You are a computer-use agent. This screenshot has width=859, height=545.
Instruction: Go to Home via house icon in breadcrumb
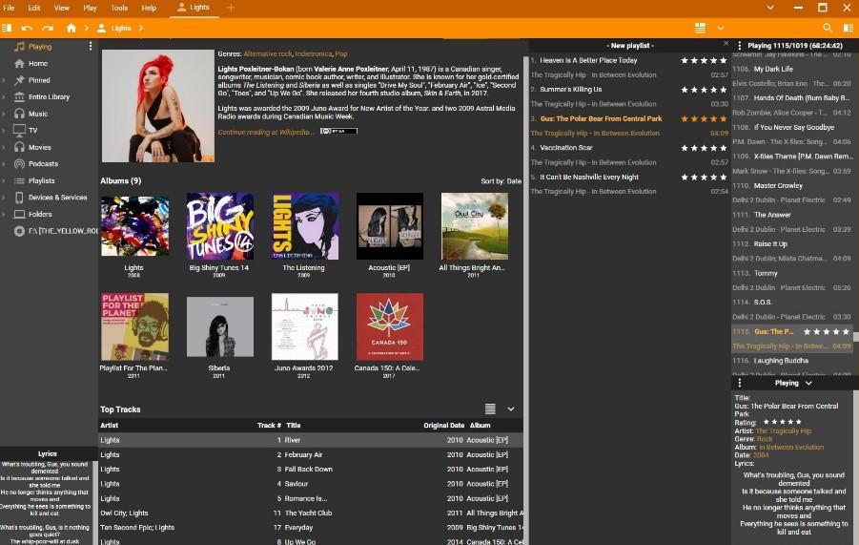coord(72,28)
